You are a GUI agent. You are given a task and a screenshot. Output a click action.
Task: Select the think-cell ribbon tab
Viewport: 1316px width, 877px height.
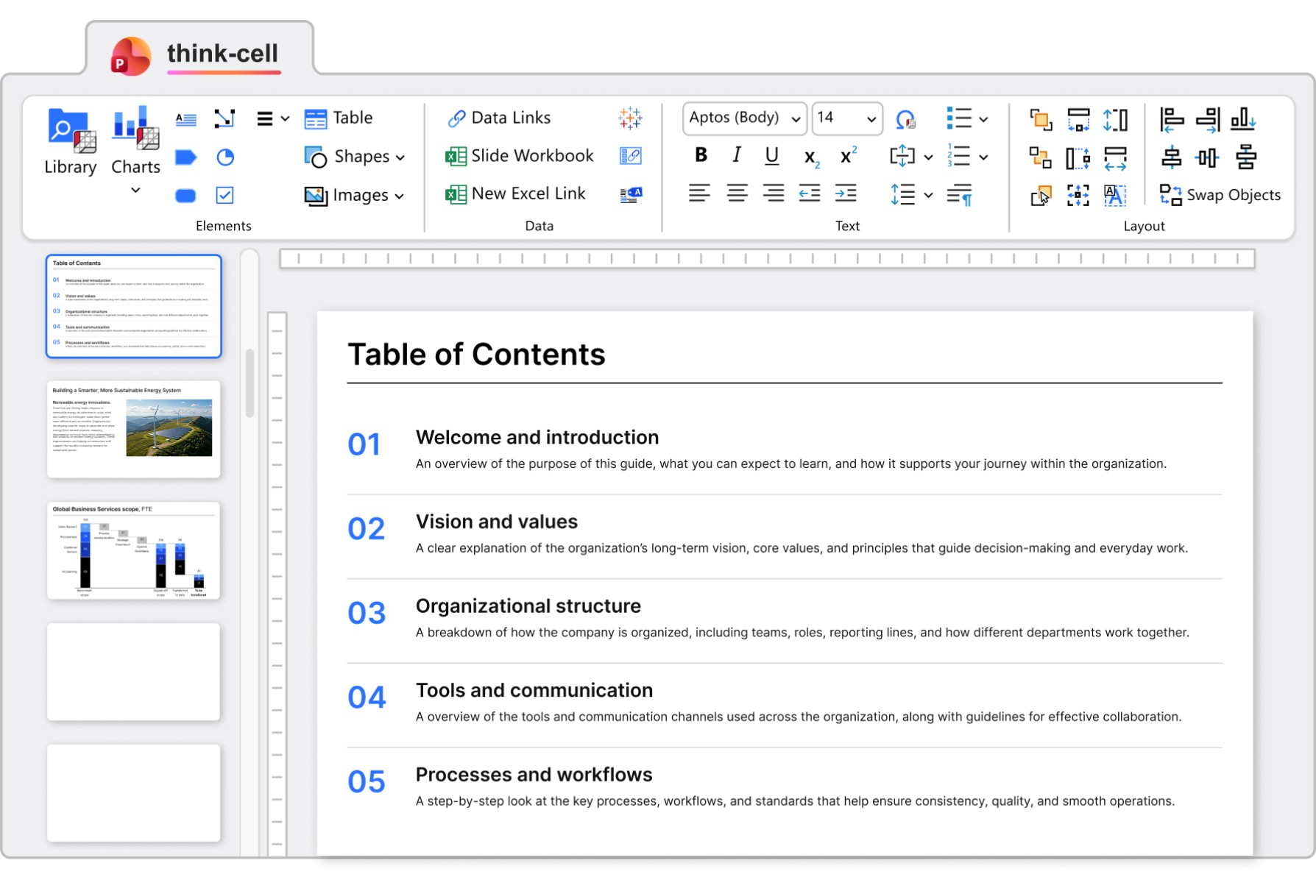pyautogui.click(x=199, y=54)
